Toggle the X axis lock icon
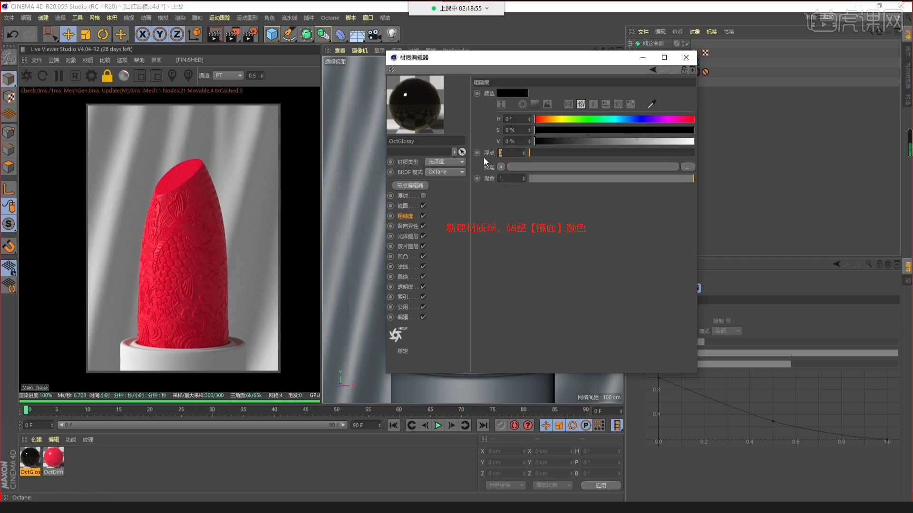Screen dimensions: 913x513 coord(142,34)
